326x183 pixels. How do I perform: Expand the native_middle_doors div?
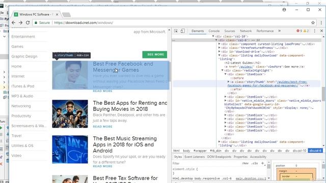[x=226, y=101]
